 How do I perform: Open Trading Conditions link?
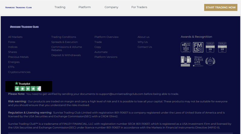[x=64, y=37]
